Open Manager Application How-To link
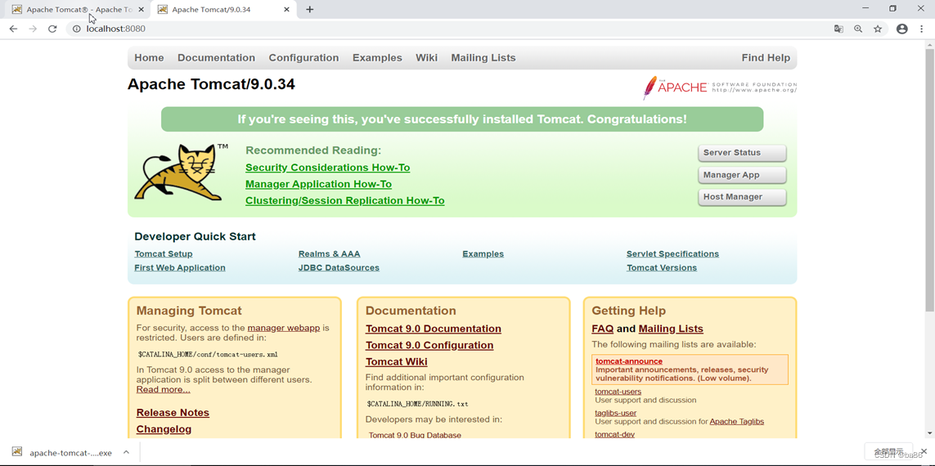Screen dimensions: 935x466 318,184
